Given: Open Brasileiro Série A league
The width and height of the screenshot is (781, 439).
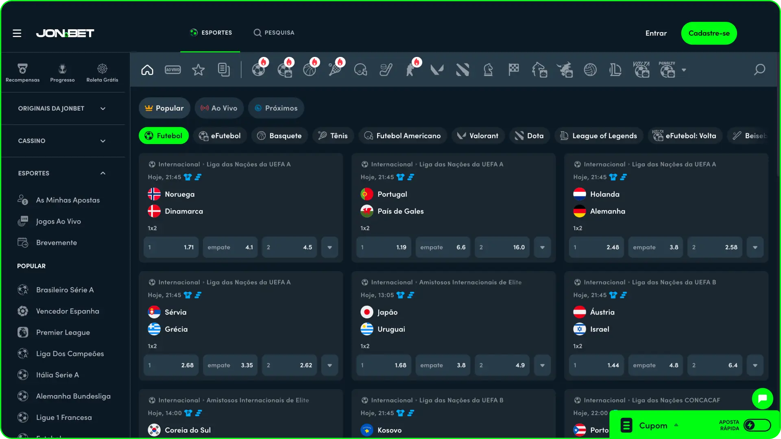Looking at the screenshot, I should click(65, 290).
